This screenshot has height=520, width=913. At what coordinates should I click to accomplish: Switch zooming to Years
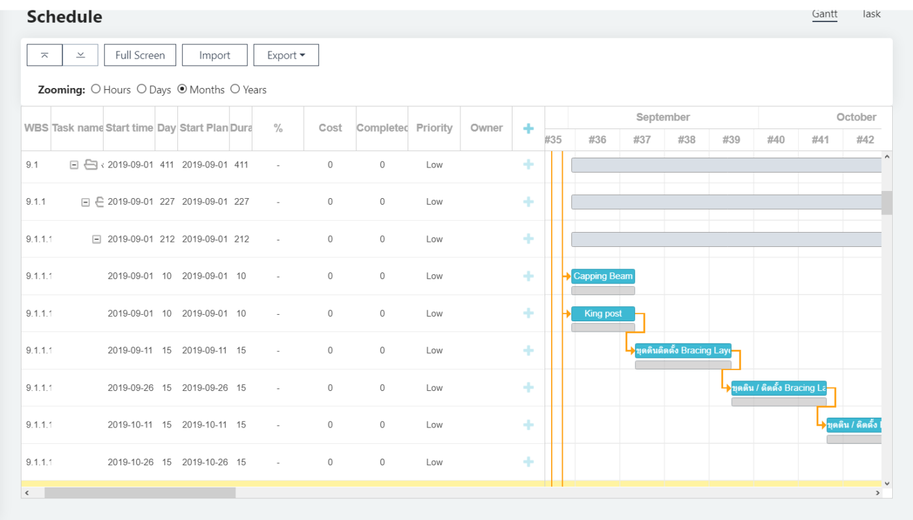pos(235,89)
